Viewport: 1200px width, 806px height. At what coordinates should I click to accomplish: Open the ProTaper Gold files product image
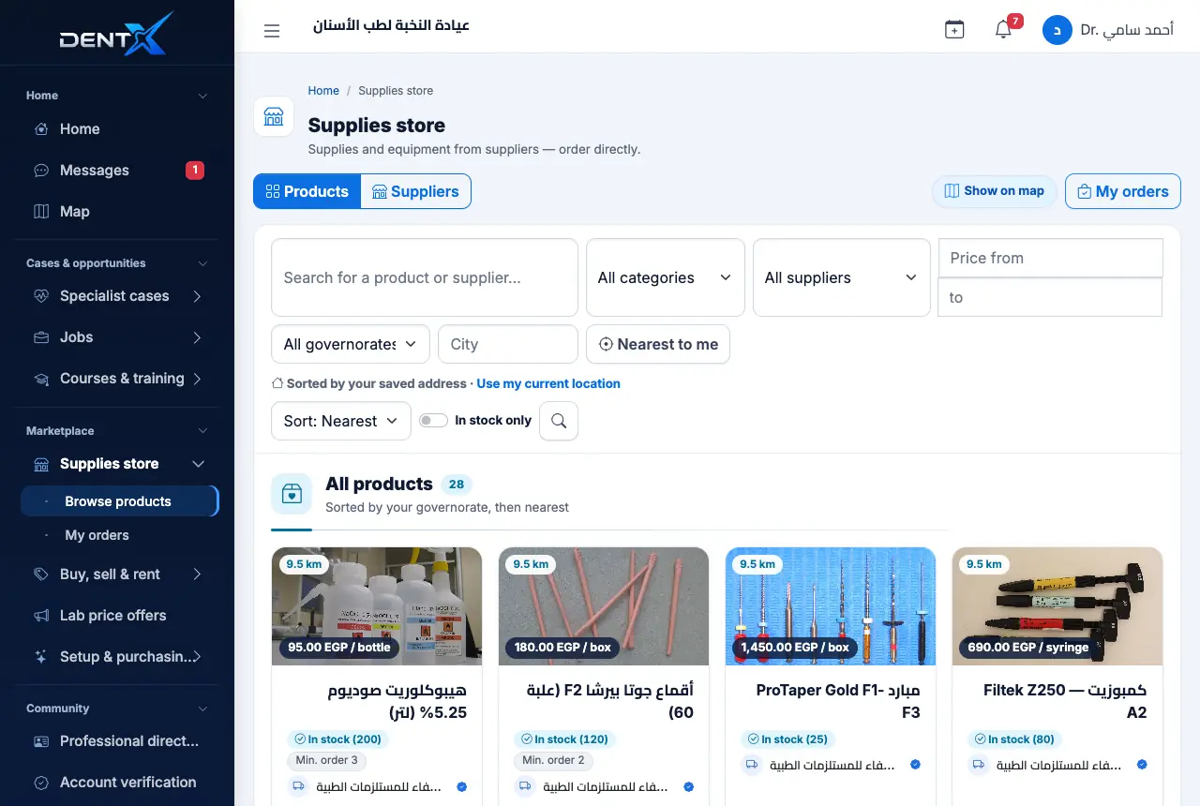(x=831, y=606)
